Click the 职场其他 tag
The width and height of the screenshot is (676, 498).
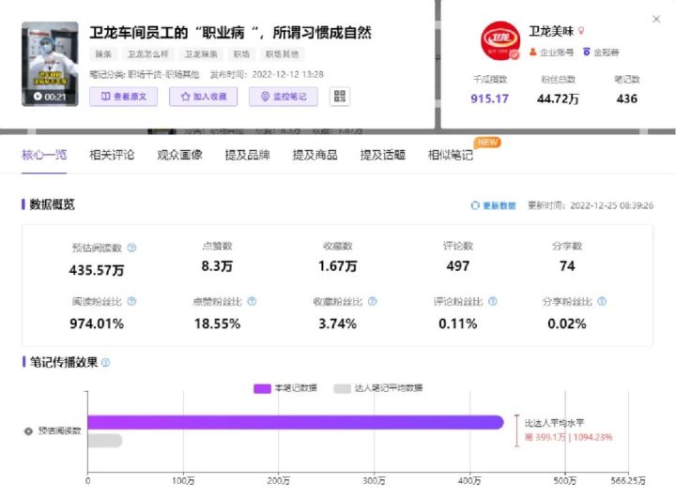click(282, 53)
